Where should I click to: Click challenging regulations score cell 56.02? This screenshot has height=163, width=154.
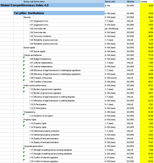click(147, 74)
